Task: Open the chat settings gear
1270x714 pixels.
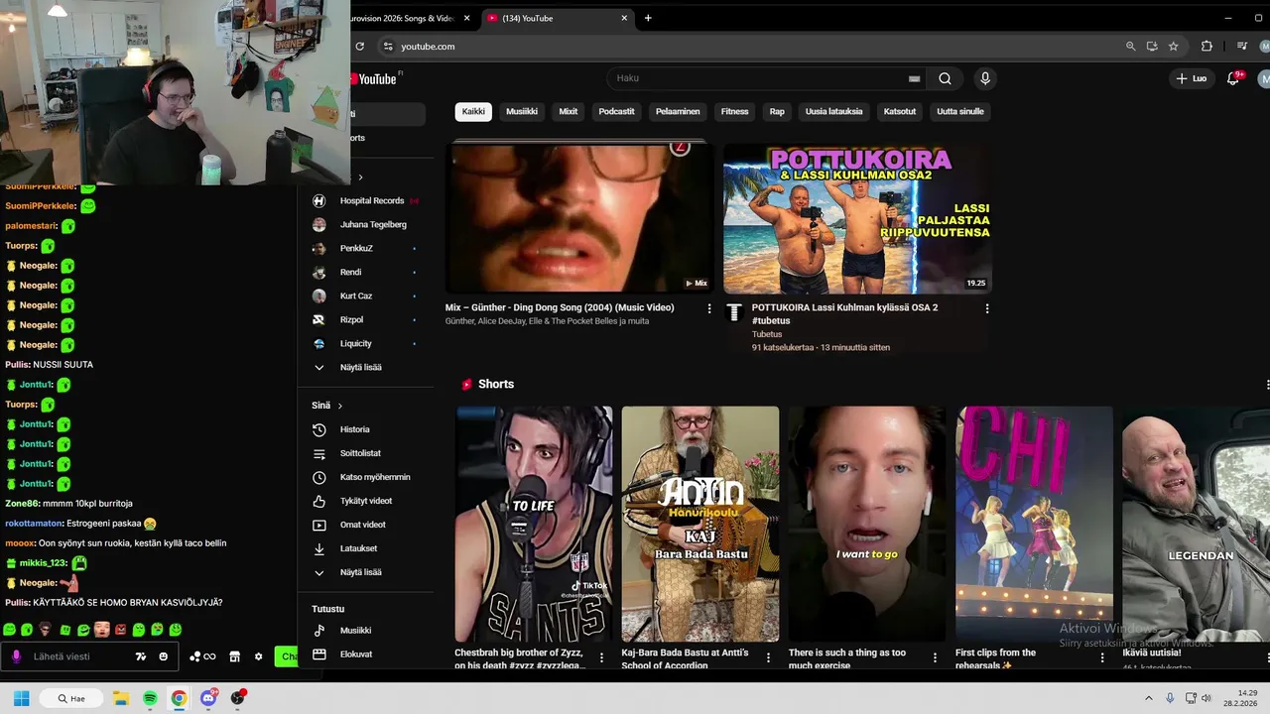Action: point(258,656)
